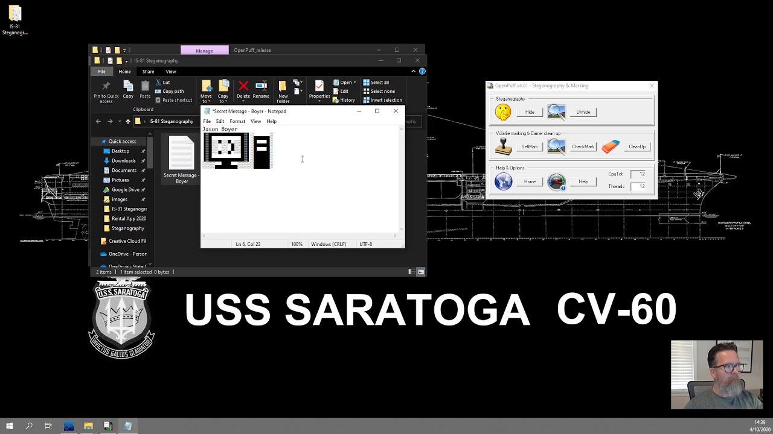Switch to details view in Explorer status bar
This screenshot has width=773, height=434.
[411, 272]
